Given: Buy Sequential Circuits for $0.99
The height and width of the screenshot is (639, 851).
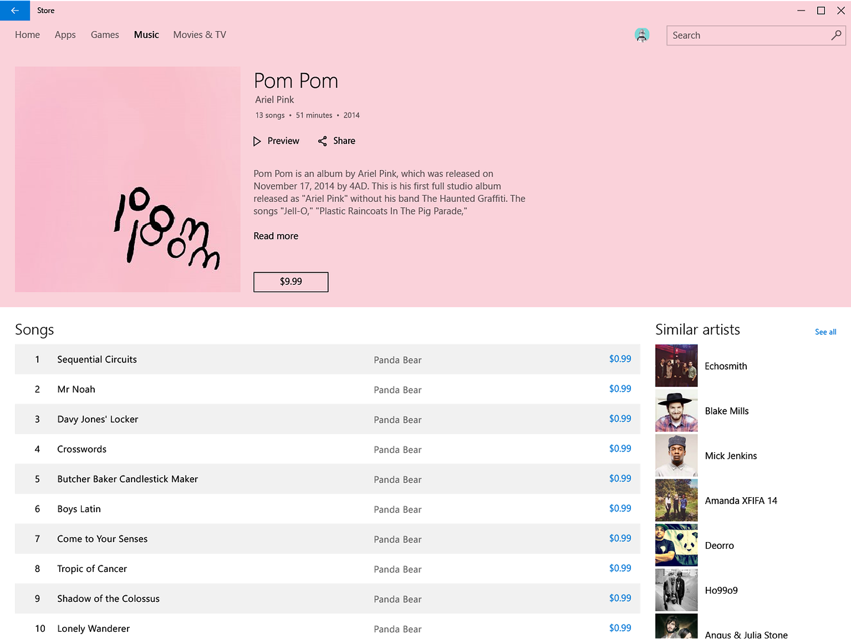Looking at the screenshot, I should [x=620, y=359].
